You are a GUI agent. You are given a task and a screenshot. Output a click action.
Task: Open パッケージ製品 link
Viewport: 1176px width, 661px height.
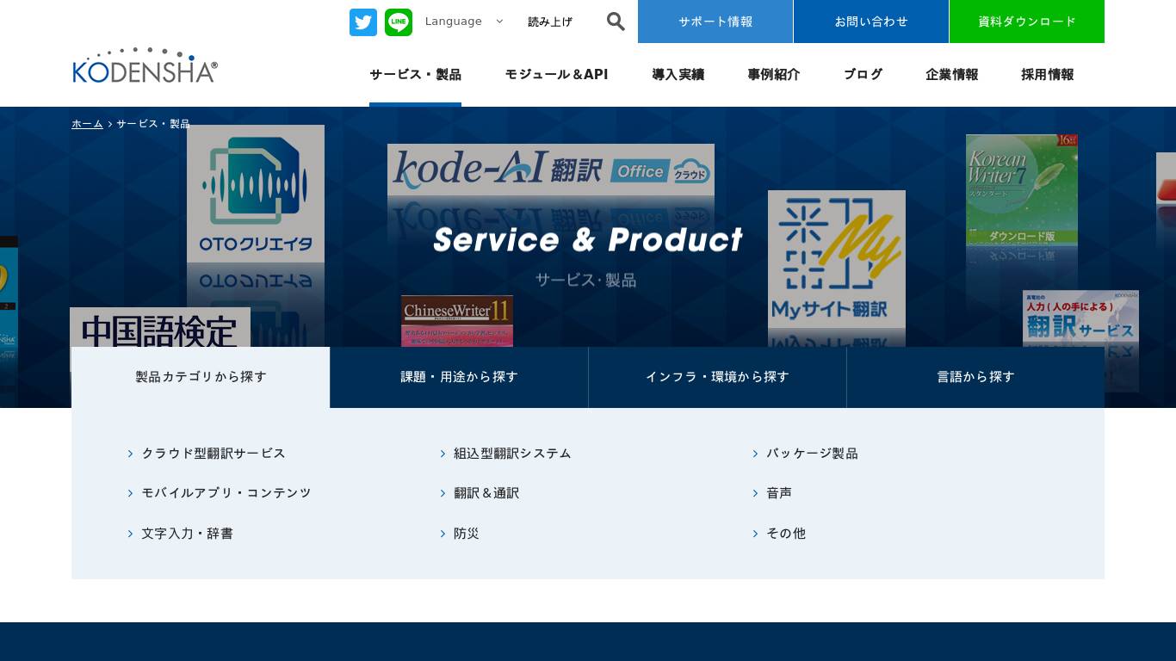(x=812, y=453)
